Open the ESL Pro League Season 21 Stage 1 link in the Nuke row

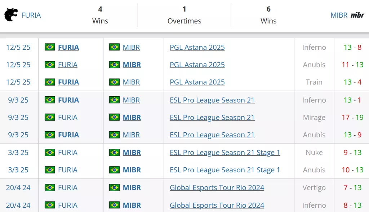pyautogui.click(x=225, y=153)
